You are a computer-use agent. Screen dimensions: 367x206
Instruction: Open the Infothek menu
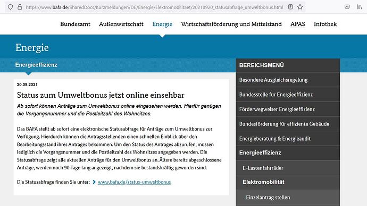point(325,24)
